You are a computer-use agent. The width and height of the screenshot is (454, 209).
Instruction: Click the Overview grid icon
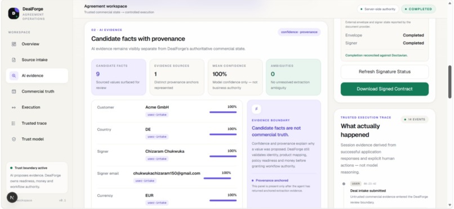[14, 44]
